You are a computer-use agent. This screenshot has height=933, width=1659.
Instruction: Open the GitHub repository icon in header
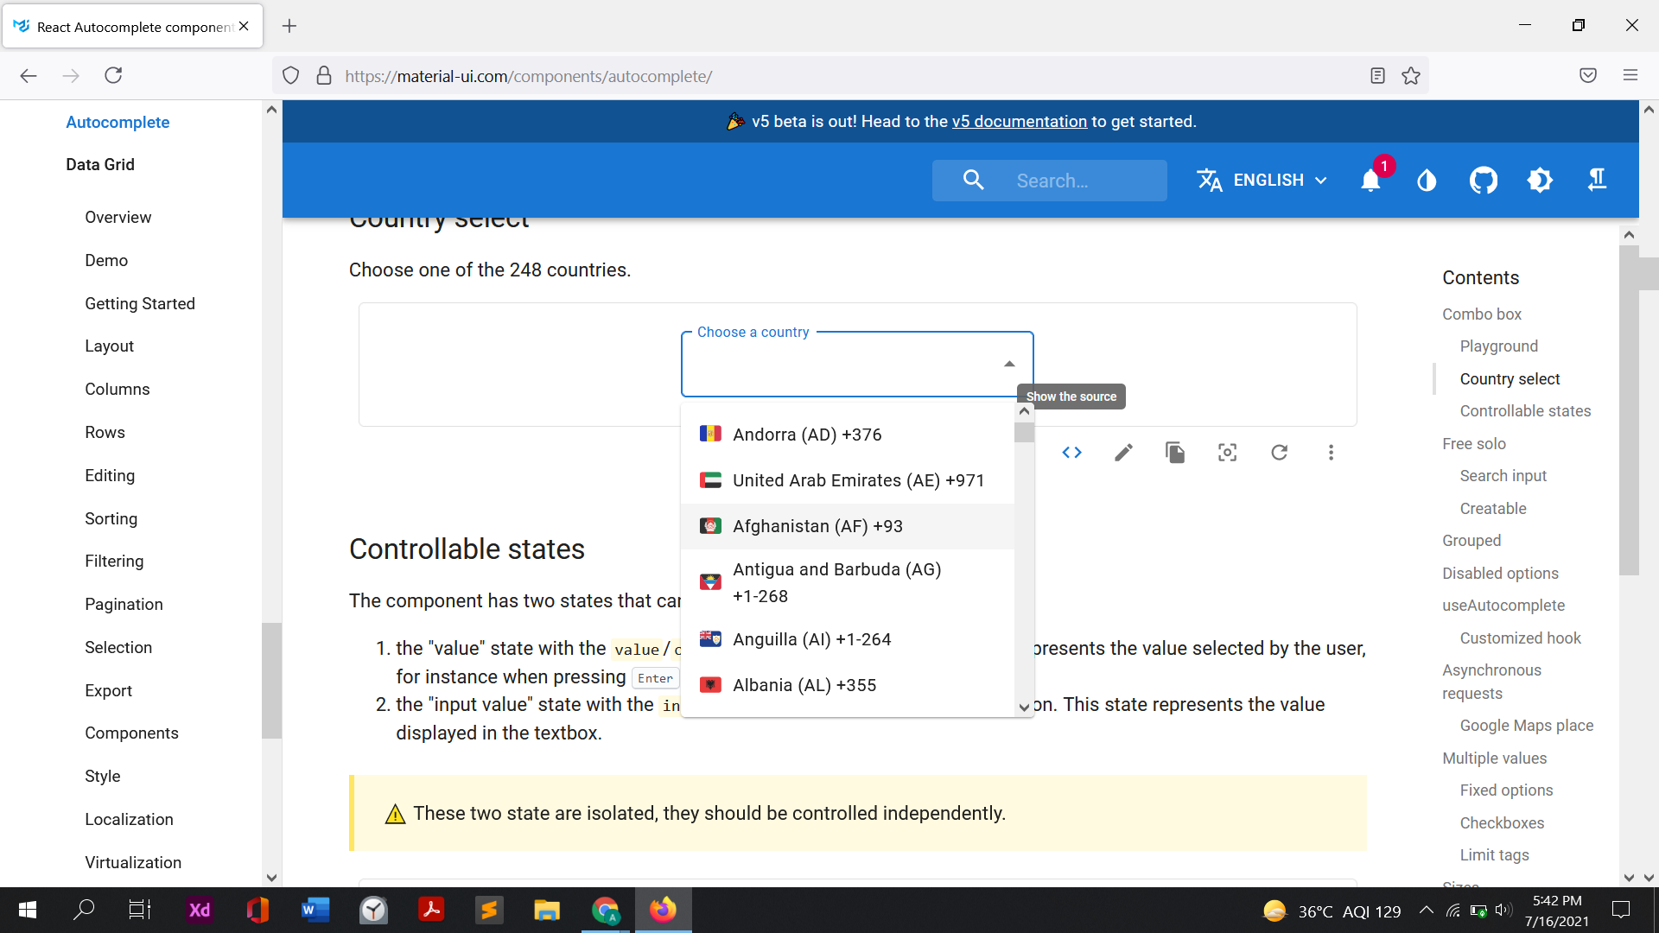coord(1483,180)
